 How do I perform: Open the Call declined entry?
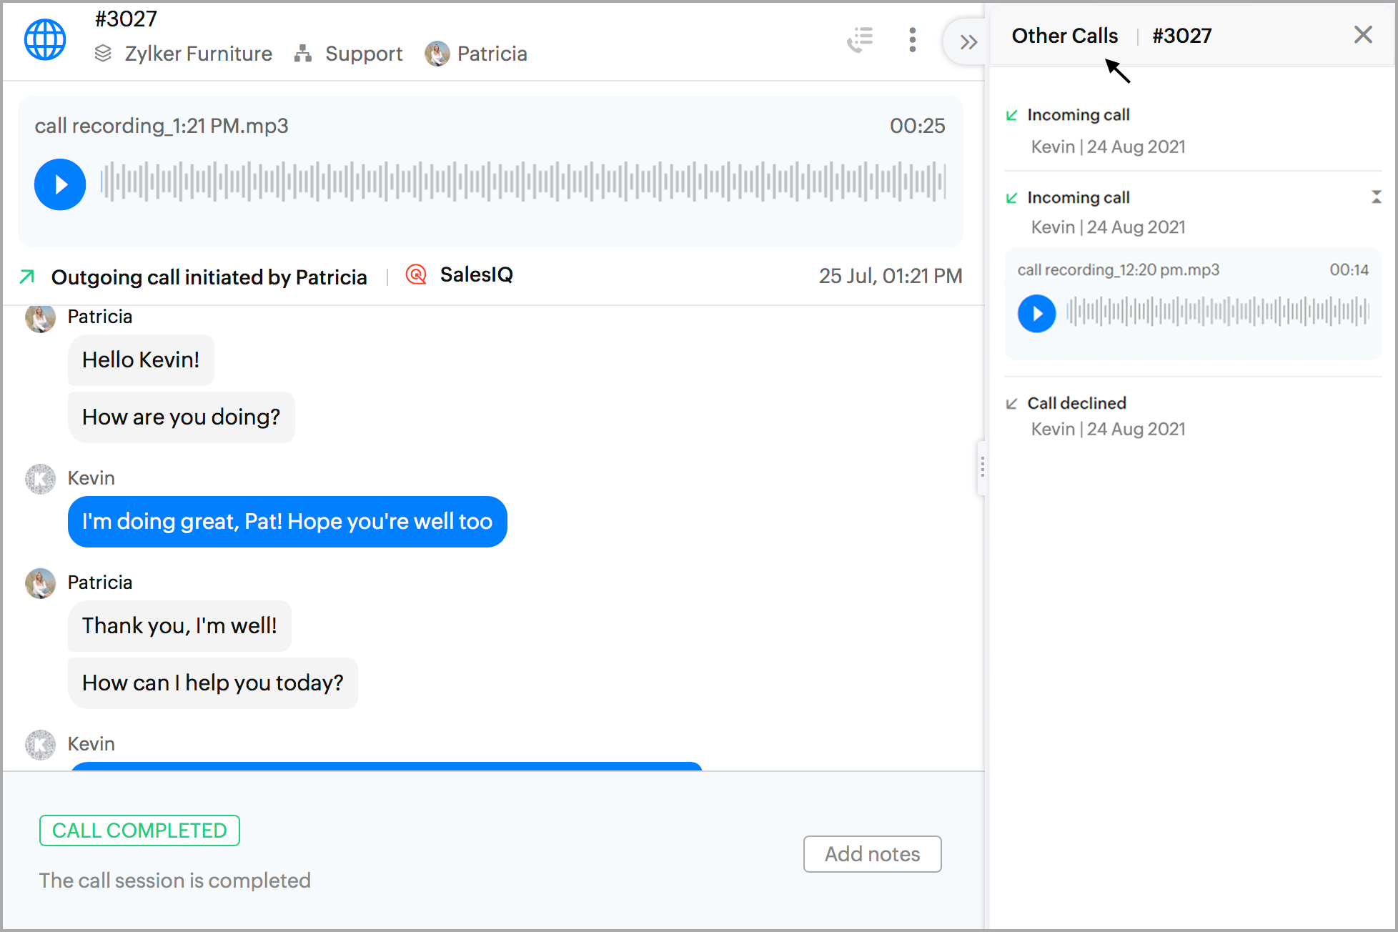[x=1076, y=403]
